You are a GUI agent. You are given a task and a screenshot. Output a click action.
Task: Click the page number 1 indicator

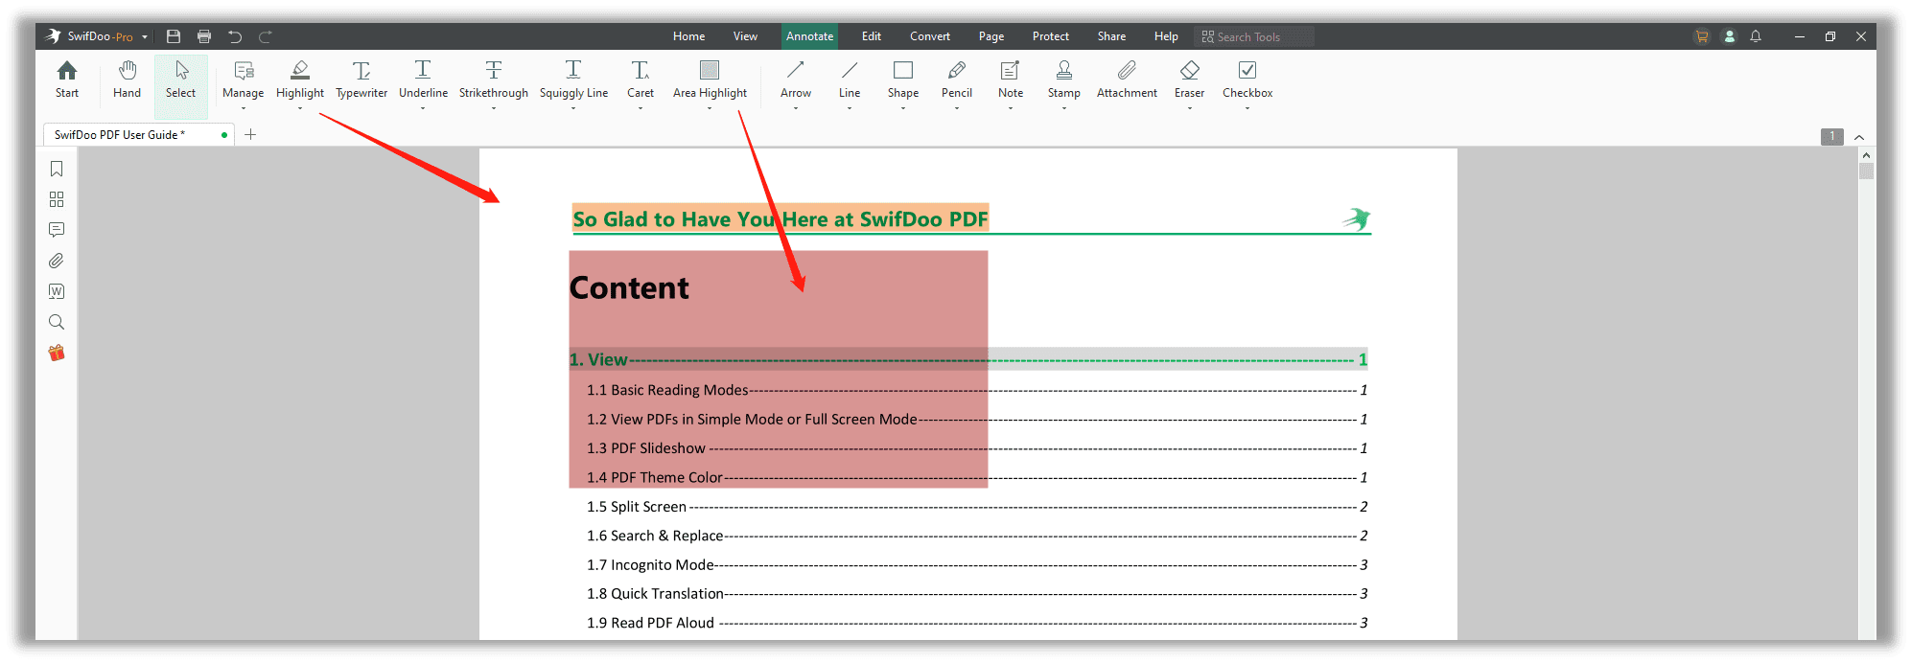[1831, 136]
